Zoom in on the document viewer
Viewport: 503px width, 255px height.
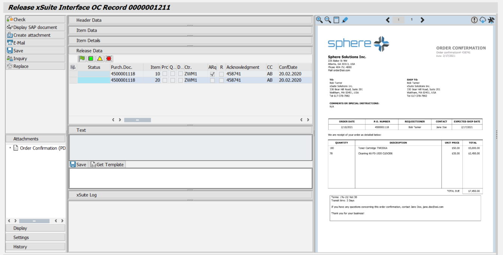pos(320,20)
